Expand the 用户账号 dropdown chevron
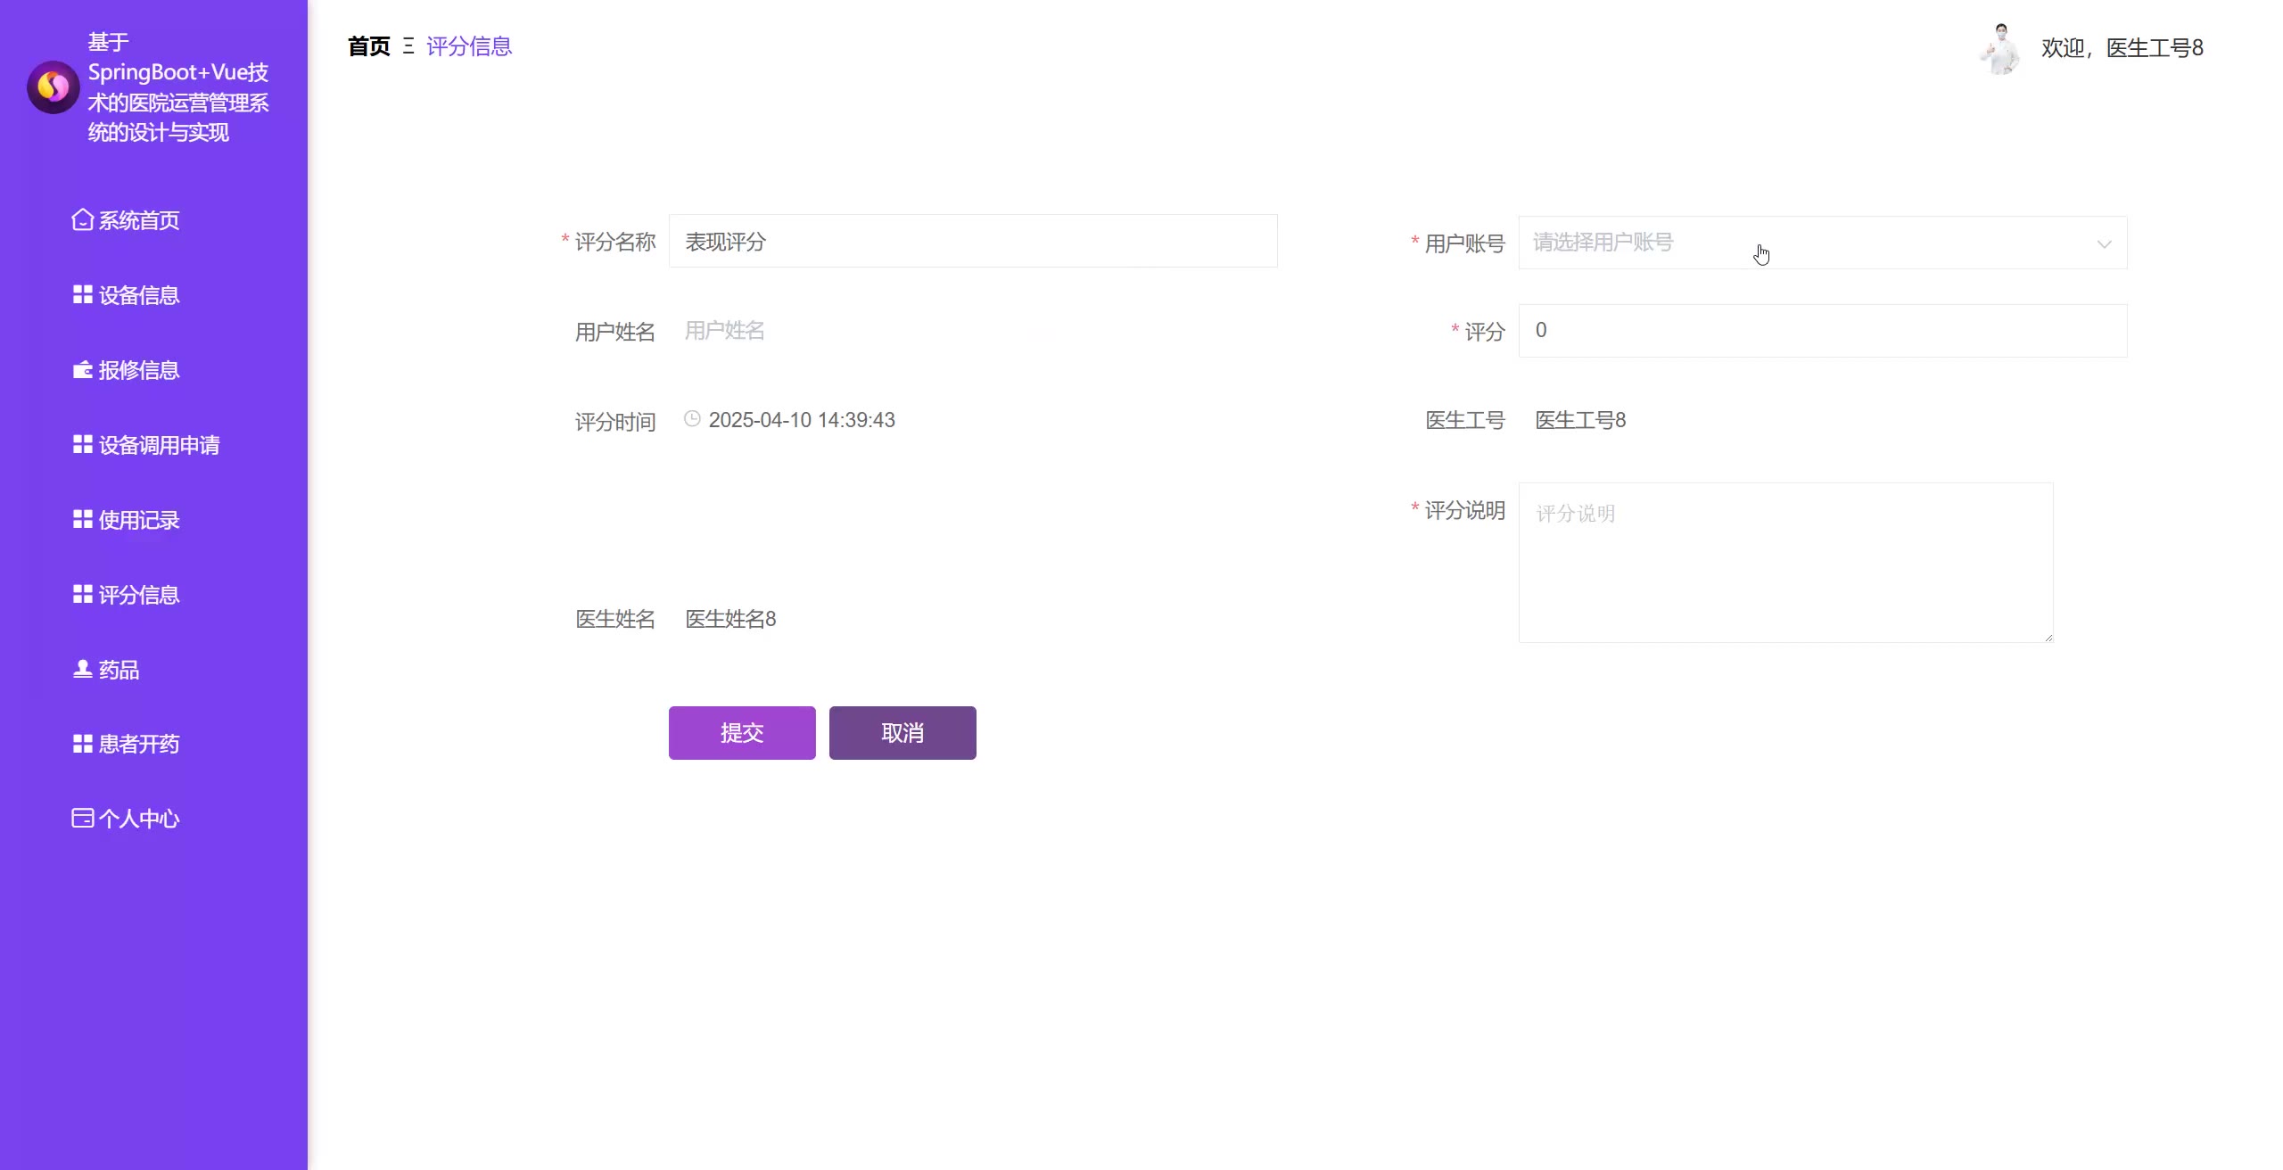2283x1170 pixels. (2104, 243)
